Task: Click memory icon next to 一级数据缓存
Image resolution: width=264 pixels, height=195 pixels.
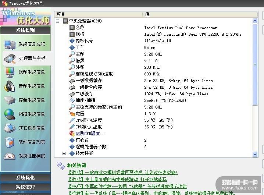Action: 72,81
